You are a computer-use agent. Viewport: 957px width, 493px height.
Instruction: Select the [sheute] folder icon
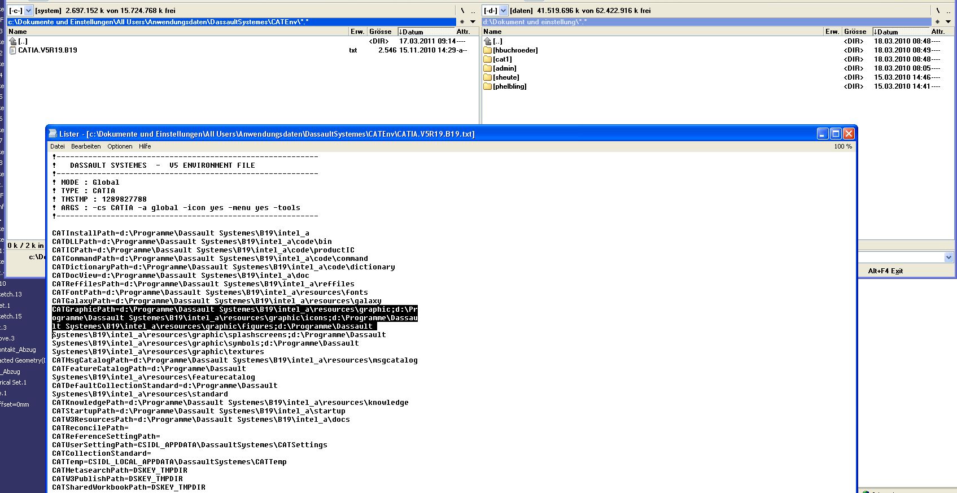tap(488, 77)
